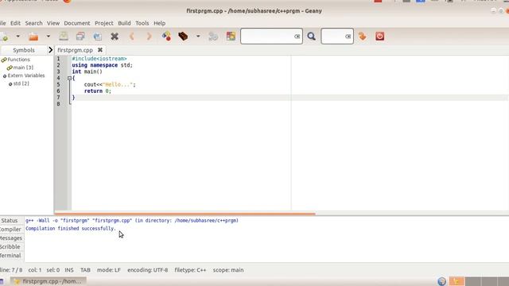The width and height of the screenshot is (509, 286).
Task: Open the recent files dropdown arrow
Action: point(48,37)
